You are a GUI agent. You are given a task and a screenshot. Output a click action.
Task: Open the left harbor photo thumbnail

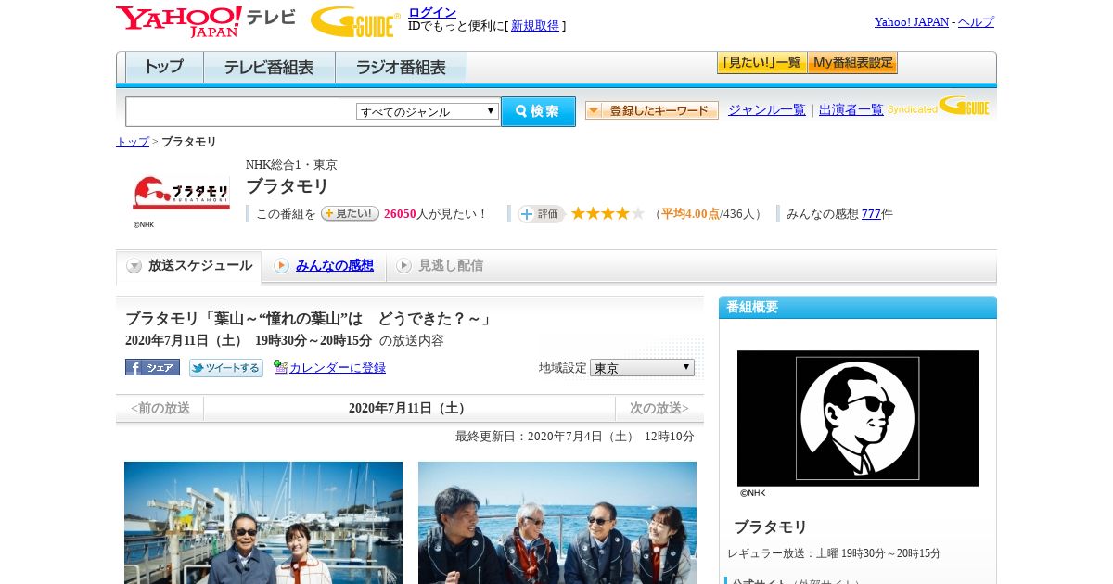click(x=263, y=523)
